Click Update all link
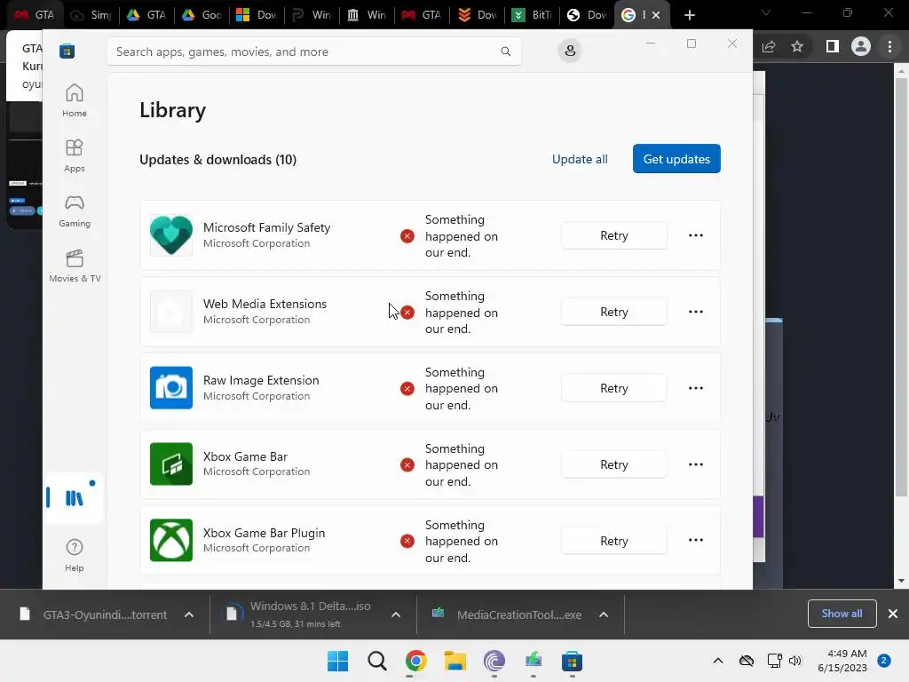The image size is (909, 682). (x=580, y=159)
